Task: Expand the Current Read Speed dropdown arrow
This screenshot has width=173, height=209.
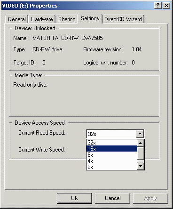Action: (x=140, y=134)
